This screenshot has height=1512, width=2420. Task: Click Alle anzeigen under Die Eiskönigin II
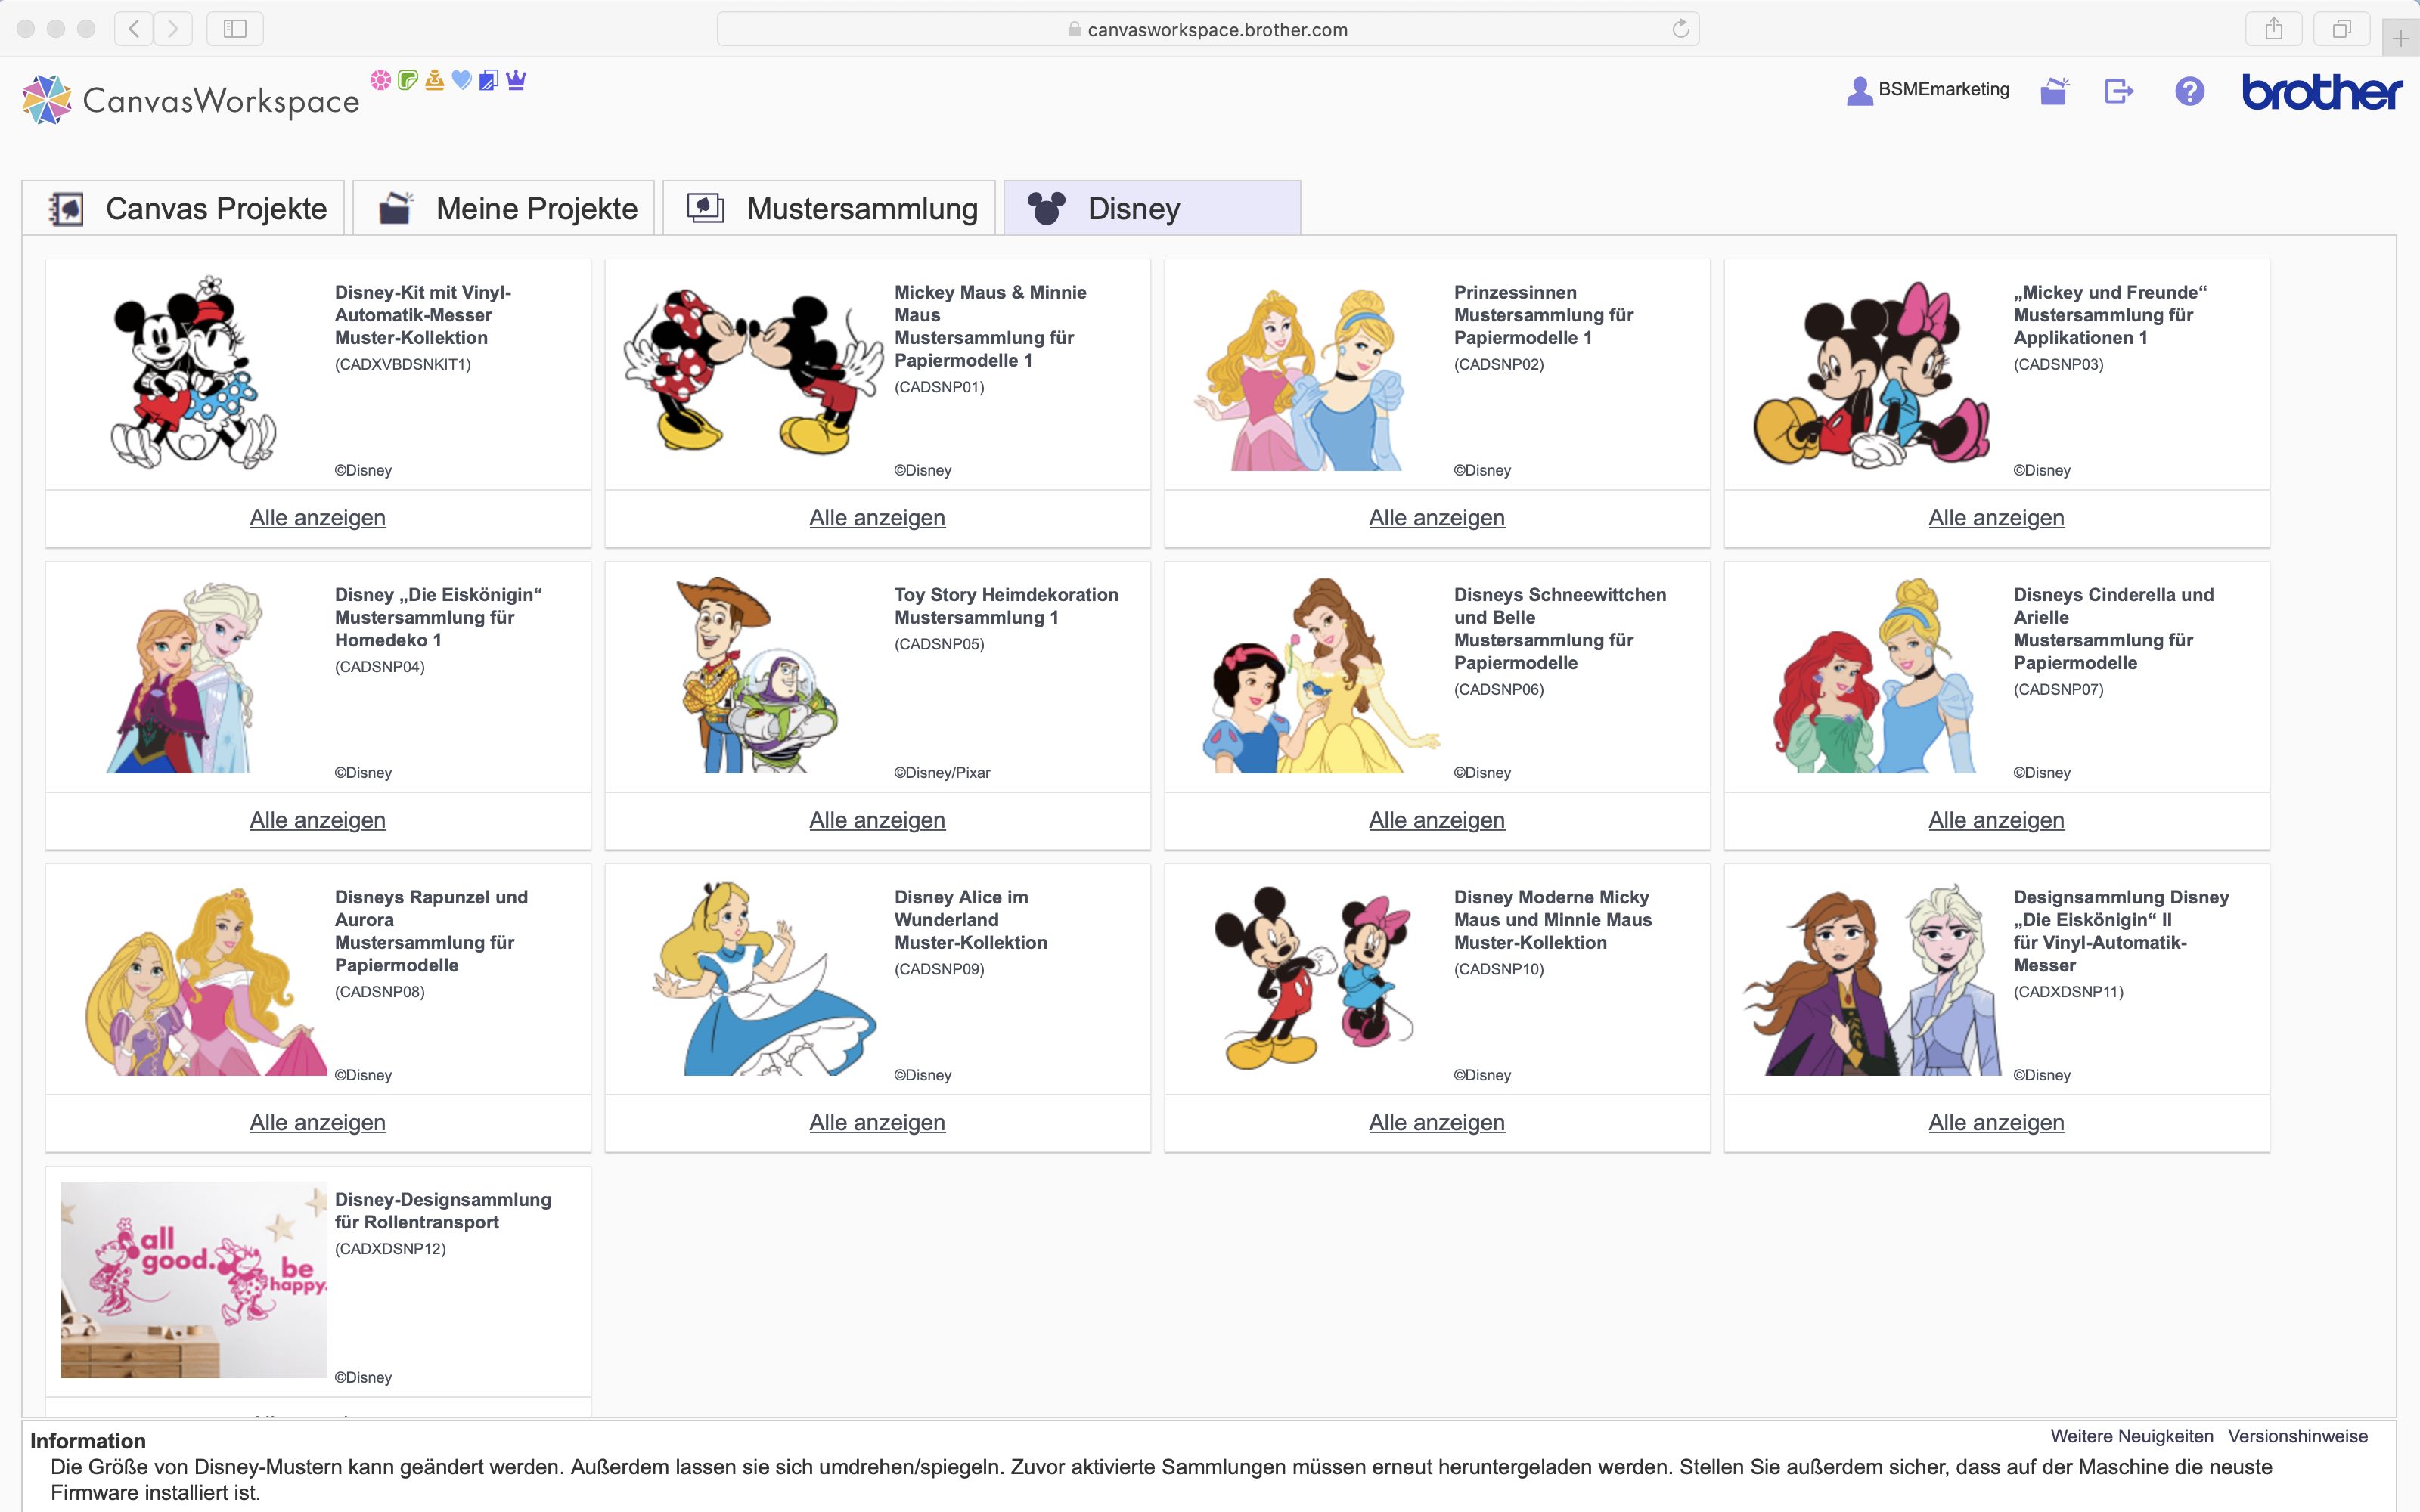(x=1997, y=1123)
